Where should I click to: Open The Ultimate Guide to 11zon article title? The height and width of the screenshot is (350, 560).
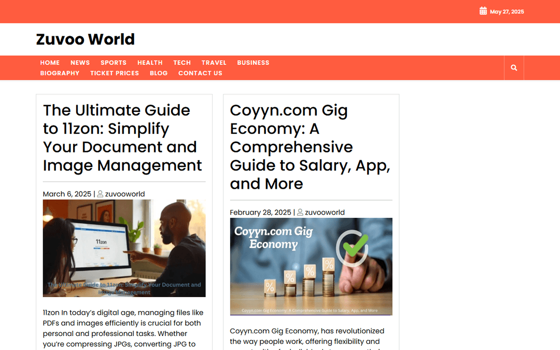[122, 138]
